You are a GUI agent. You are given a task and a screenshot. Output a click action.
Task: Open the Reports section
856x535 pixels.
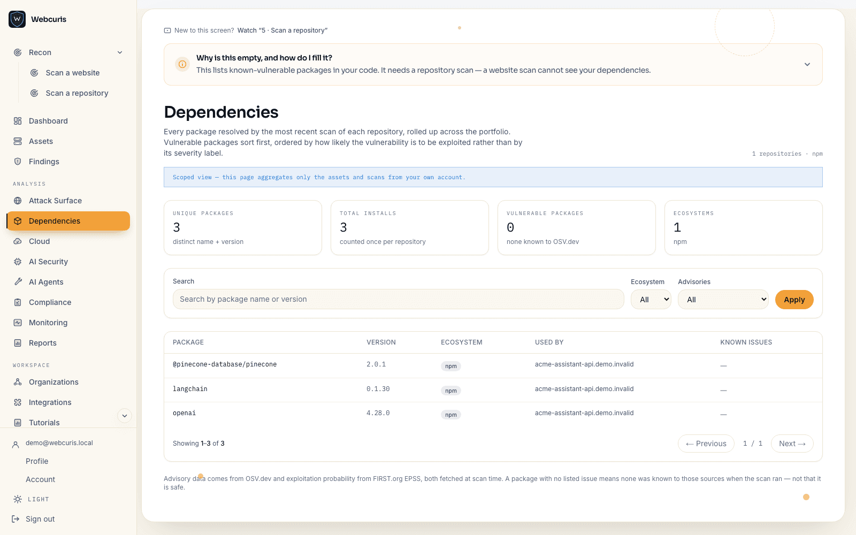68,343
